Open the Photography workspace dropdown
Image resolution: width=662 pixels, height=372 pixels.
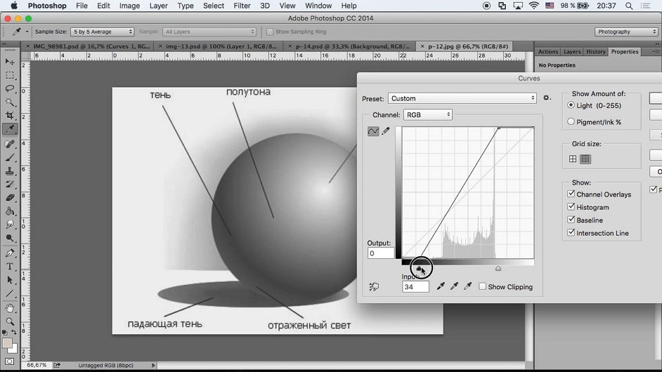(626, 32)
